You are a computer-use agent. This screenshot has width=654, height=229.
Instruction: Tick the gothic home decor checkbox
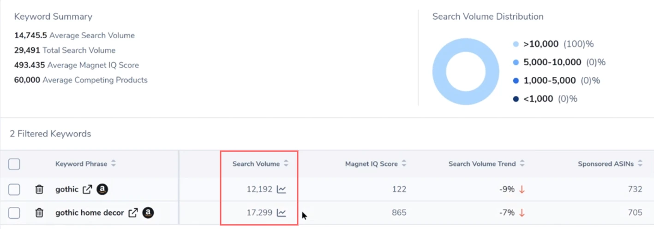14,213
